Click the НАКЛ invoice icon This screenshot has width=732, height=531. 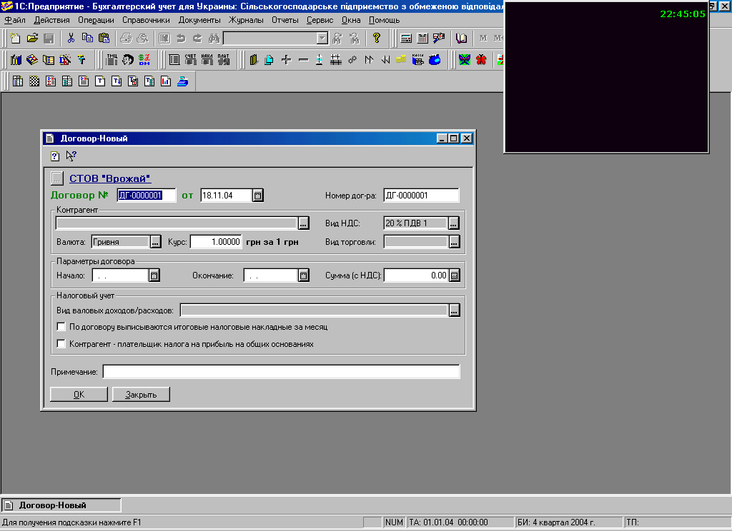tap(207, 60)
